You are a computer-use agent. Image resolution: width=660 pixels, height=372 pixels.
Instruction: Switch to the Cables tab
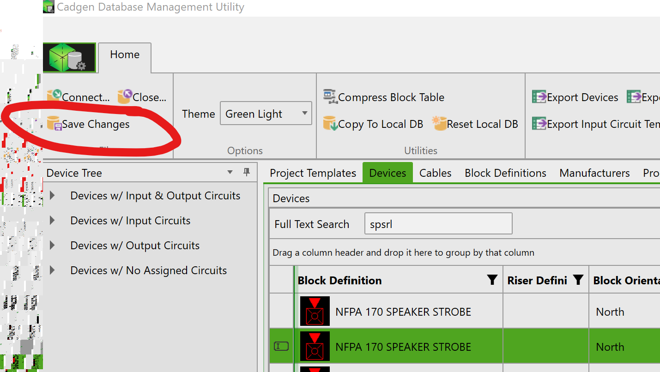pos(435,173)
